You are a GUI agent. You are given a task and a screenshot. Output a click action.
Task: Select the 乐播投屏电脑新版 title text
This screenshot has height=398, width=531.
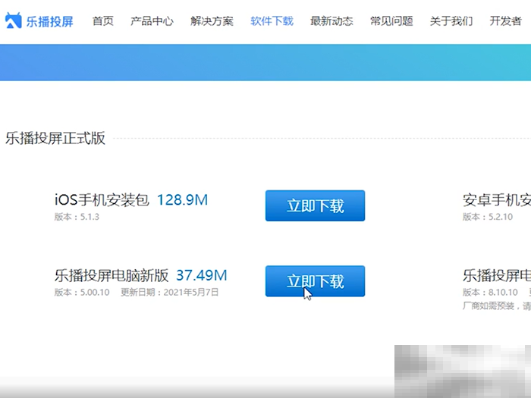coord(112,275)
